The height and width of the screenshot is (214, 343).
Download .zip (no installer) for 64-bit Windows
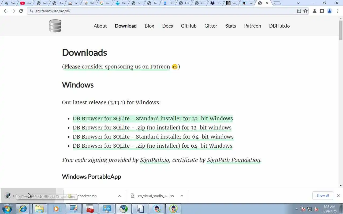click(x=152, y=146)
